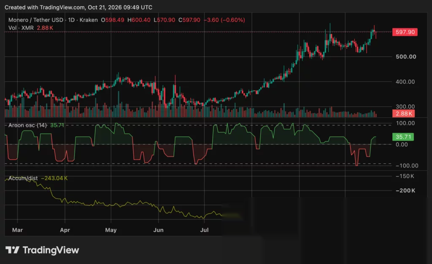This screenshot has width=432, height=264.
Task: Click the Mar date axis label
Action: point(17,230)
